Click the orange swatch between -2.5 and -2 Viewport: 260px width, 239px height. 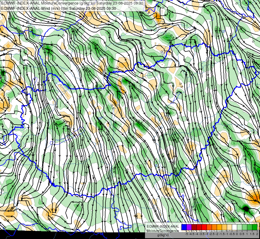pos(214,227)
